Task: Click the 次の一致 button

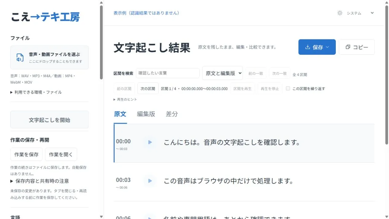Action: (x=280, y=73)
